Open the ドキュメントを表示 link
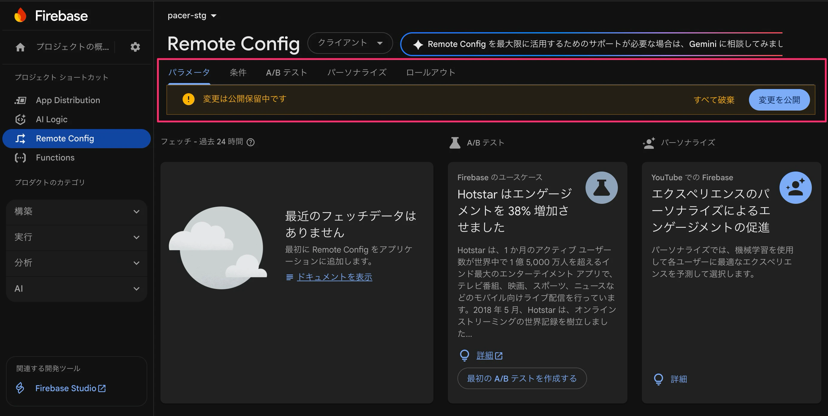The width and height of the screenshot is (828, 416). (335, 277)
